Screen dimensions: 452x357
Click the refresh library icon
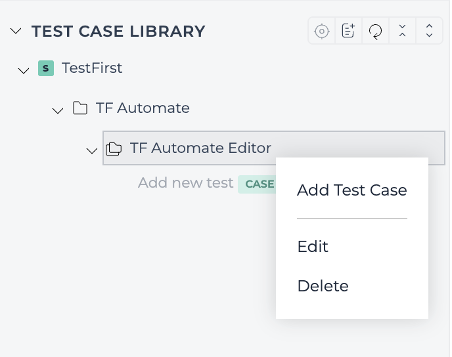375,31
